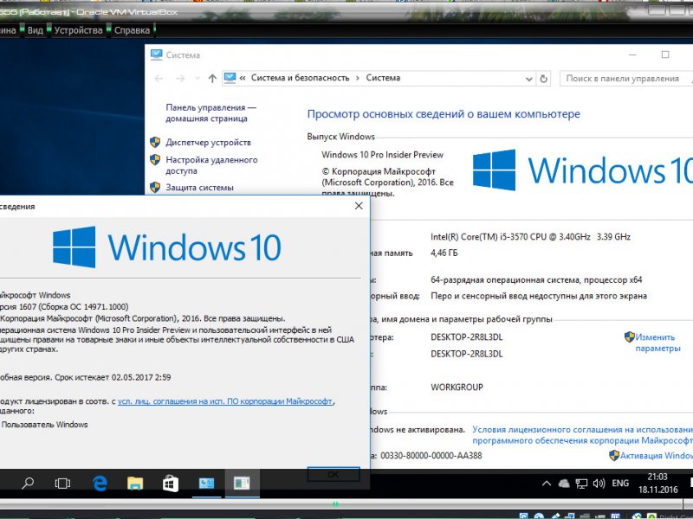This screenshot has height=519, width=693.
Task: Click the control panel search field
Action: coord(625,79)
